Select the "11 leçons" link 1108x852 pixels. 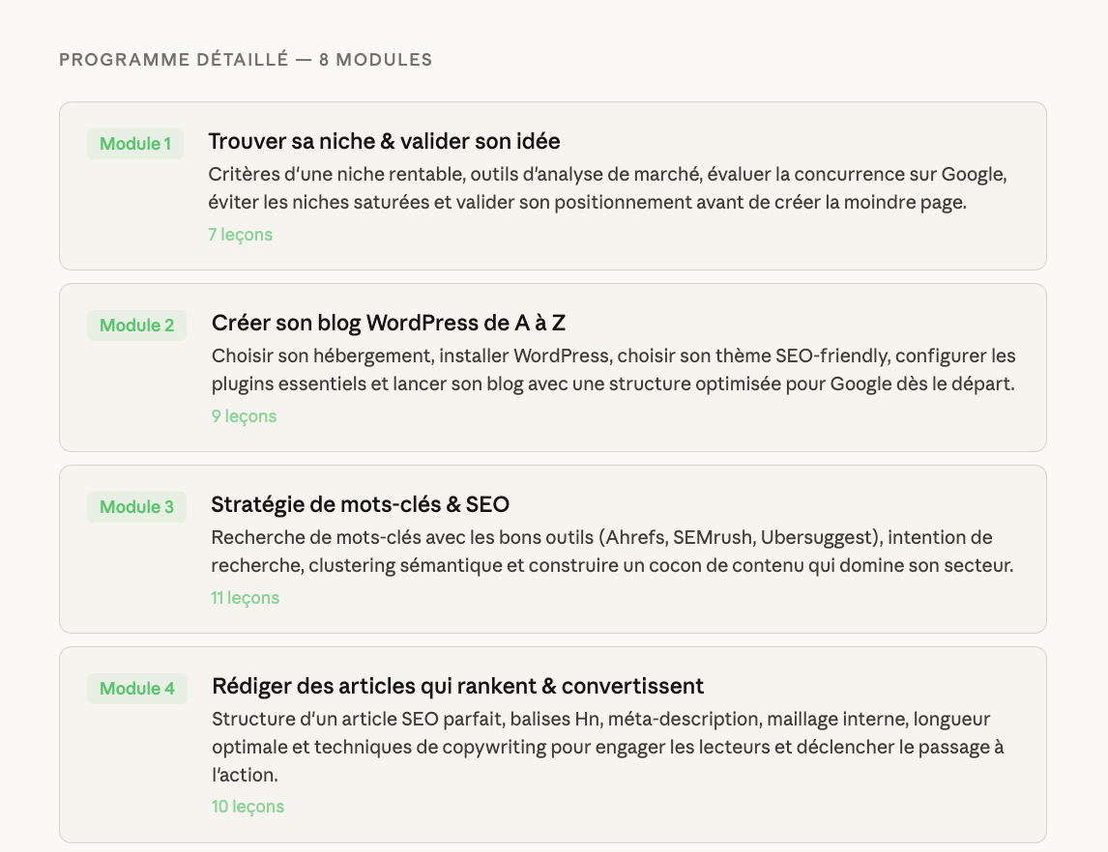[245, 598]
